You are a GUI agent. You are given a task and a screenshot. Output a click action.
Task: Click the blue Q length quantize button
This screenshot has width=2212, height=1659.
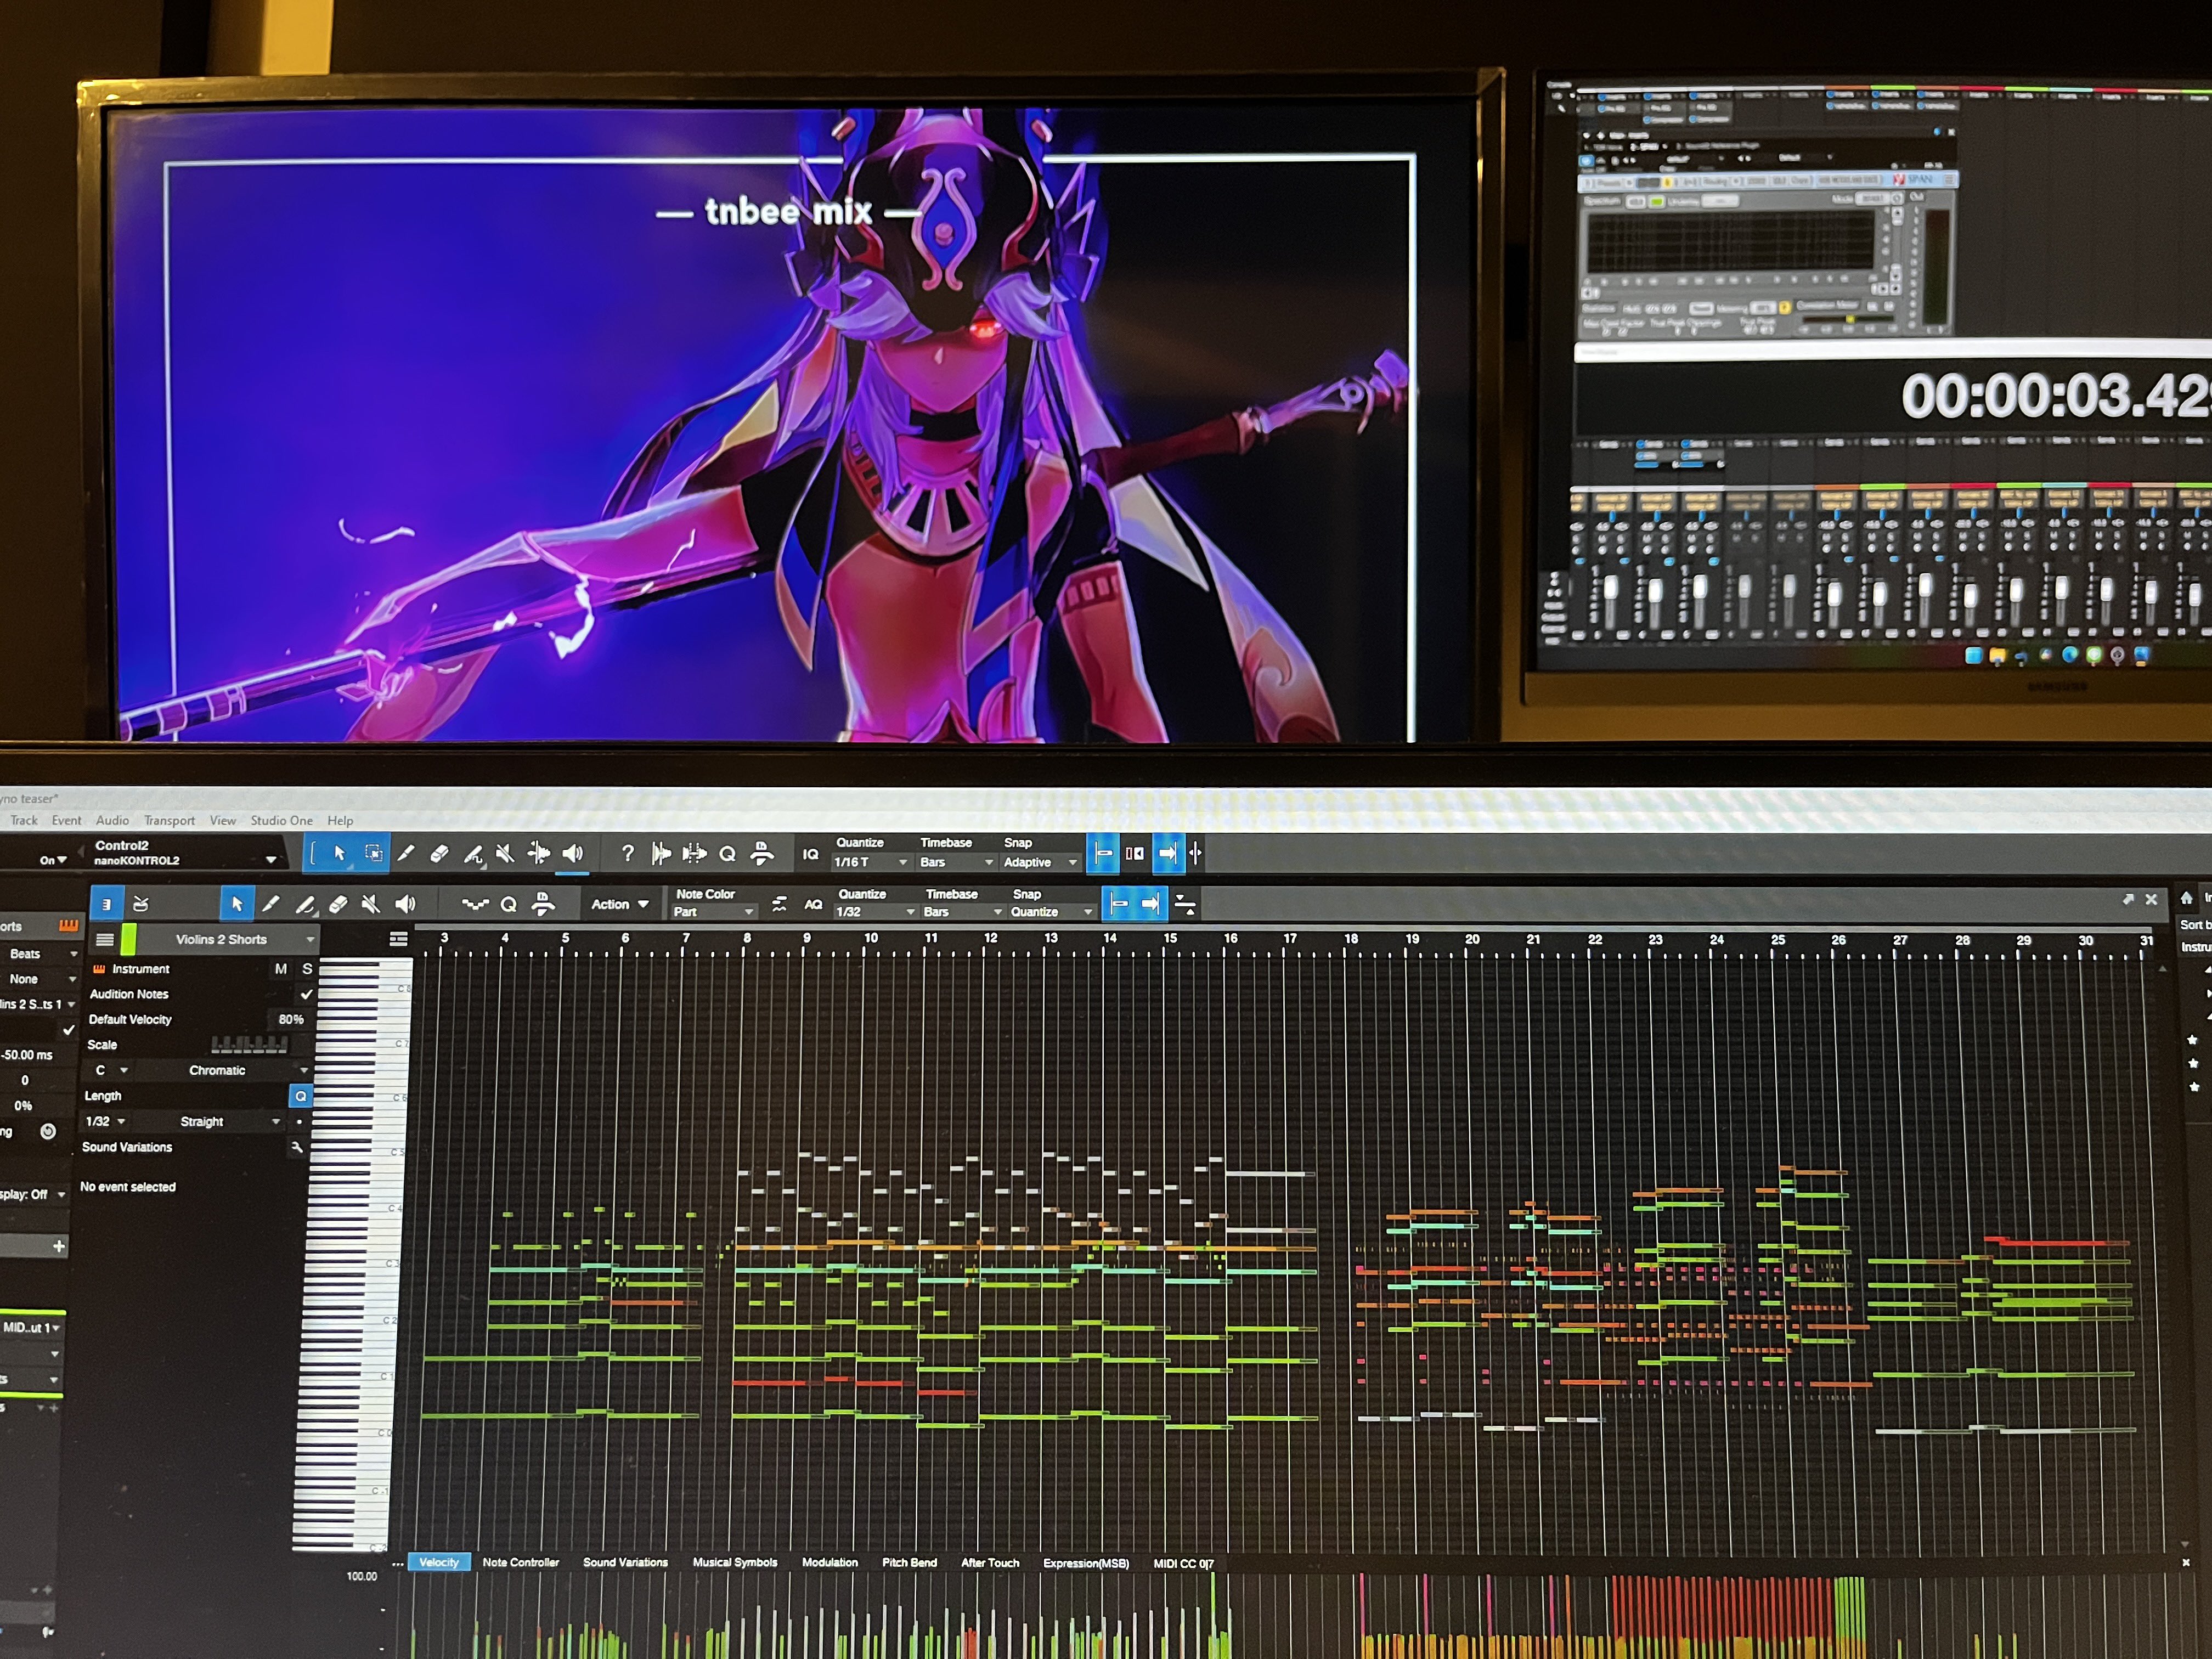click(303, 1097)
